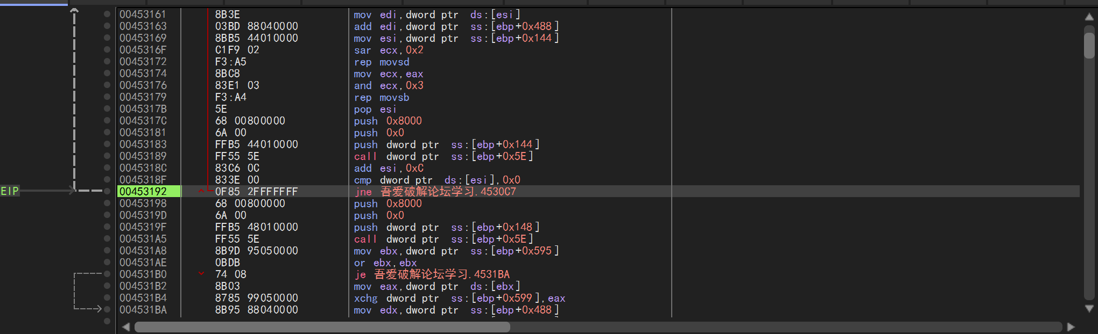Click the vertical scrollbar up arrow
The height and width of the screenshot is (334, 1098).
[x=1089, y=17]
